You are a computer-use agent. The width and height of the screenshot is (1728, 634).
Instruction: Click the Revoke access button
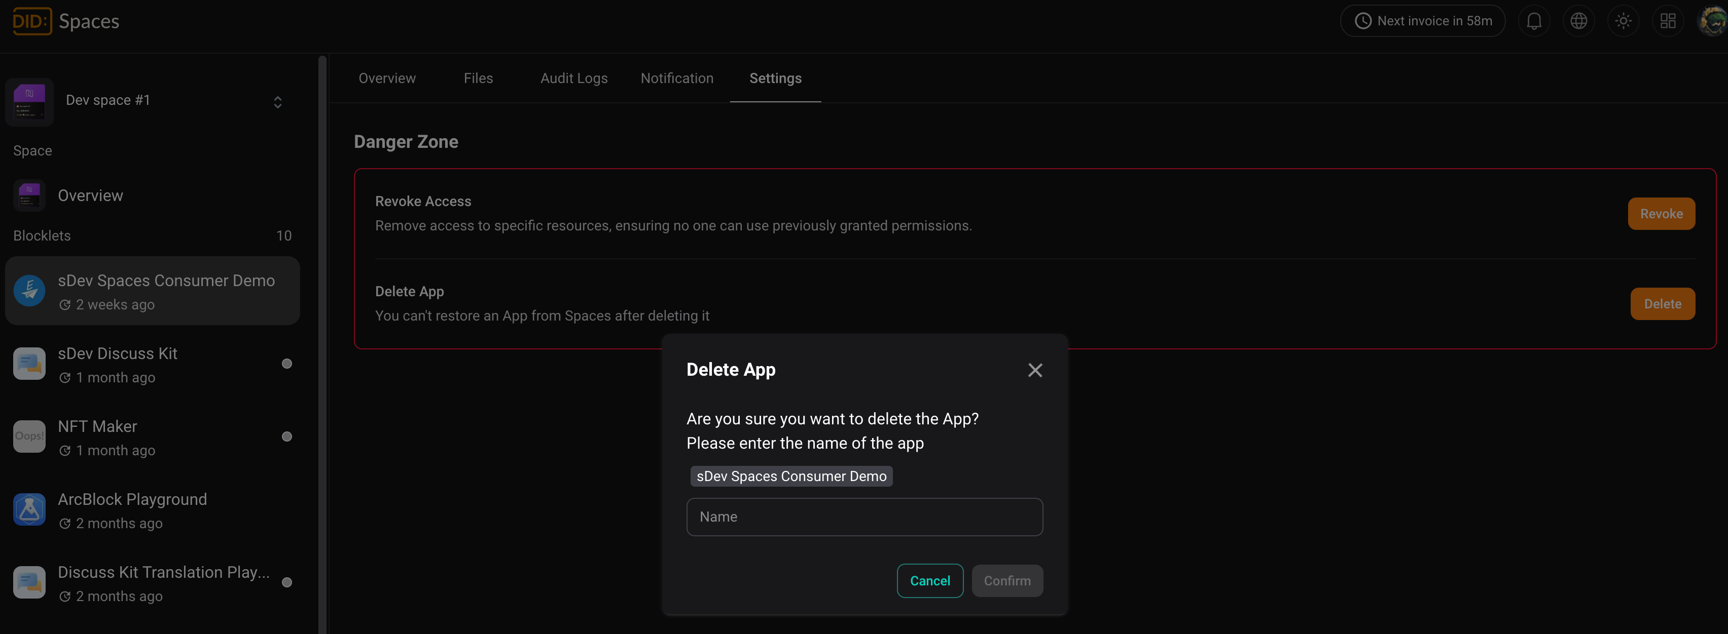point(1660,214)
